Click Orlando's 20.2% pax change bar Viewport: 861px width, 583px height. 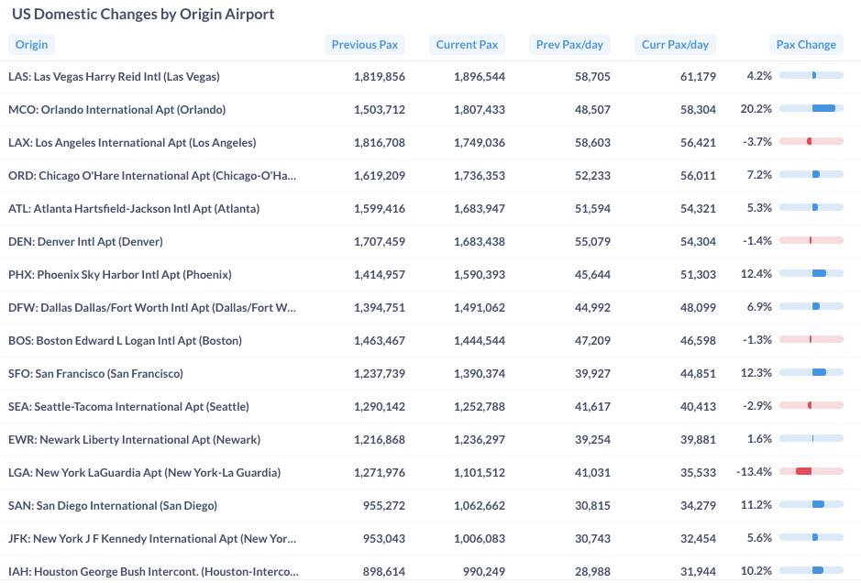(x=811, y=109)
